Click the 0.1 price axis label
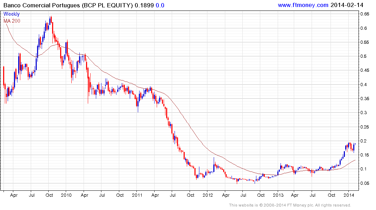This screenshot has height=210, width=376. 363,169
